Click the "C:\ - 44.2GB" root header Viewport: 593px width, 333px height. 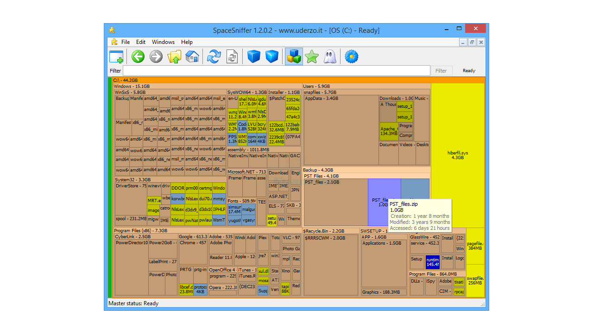[298, 80]
